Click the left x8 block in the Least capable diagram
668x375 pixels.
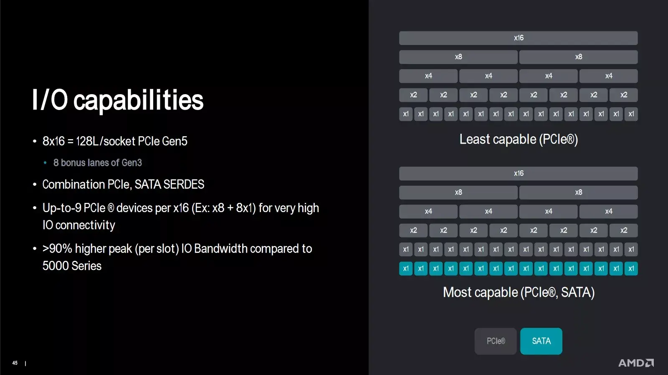(x=458, y=57)
